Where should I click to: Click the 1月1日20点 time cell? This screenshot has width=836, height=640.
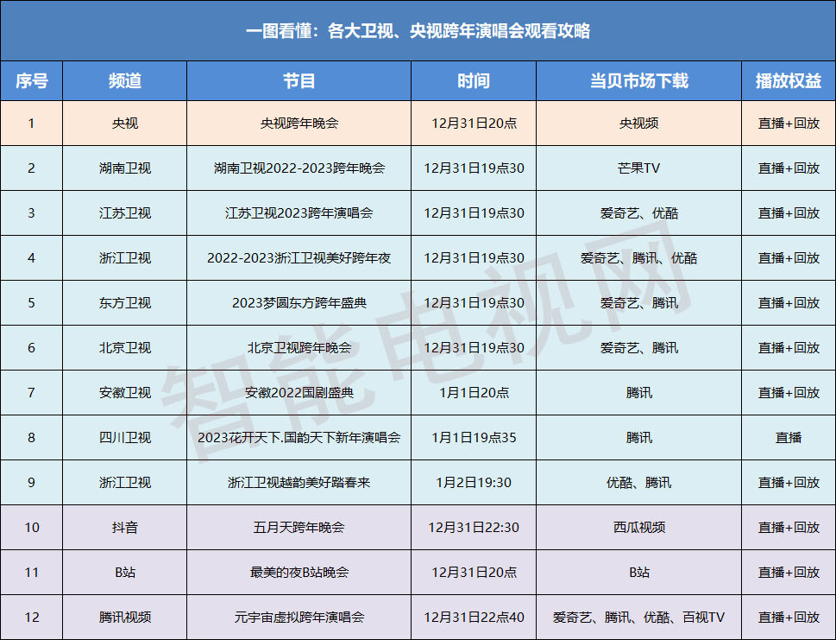coord(474,392)
